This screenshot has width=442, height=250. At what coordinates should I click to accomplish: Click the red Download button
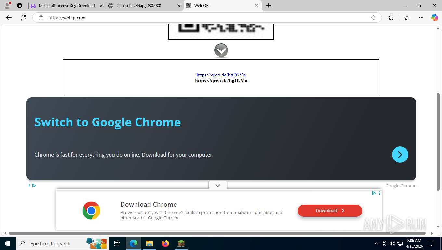[330, 211]
